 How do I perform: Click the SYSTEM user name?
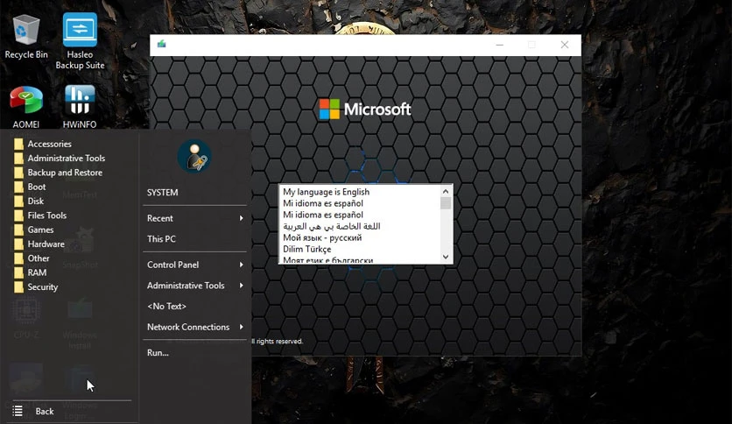(163, 193)
